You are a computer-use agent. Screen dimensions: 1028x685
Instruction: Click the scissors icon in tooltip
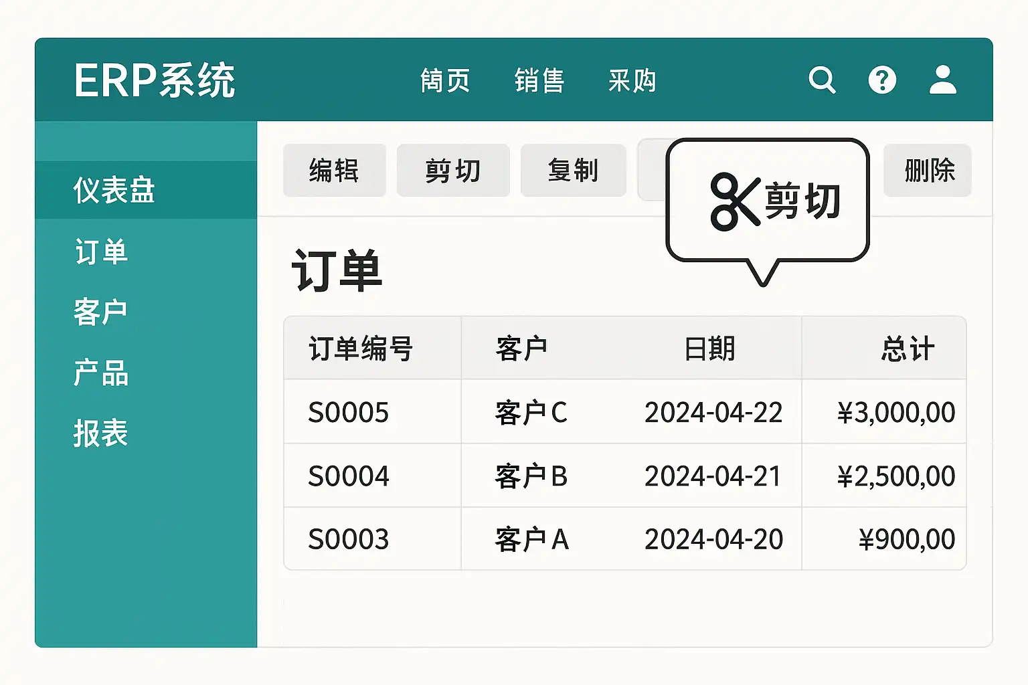(x=735, y=202)
